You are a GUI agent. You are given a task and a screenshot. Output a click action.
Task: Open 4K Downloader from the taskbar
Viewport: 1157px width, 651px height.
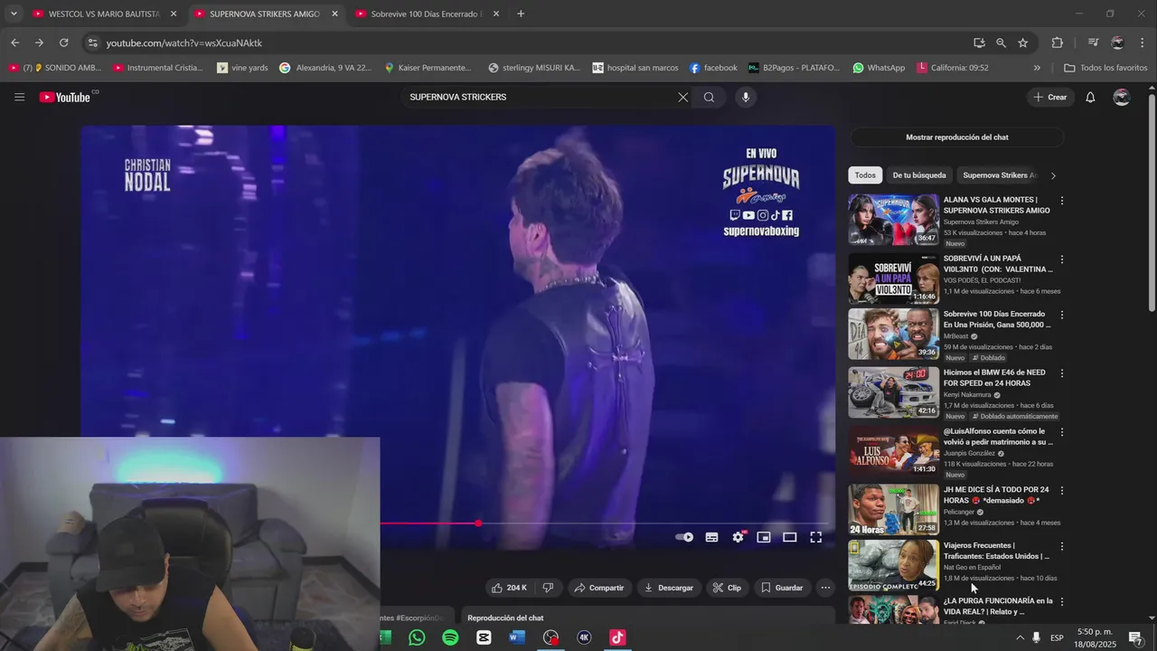click(584, 637)
